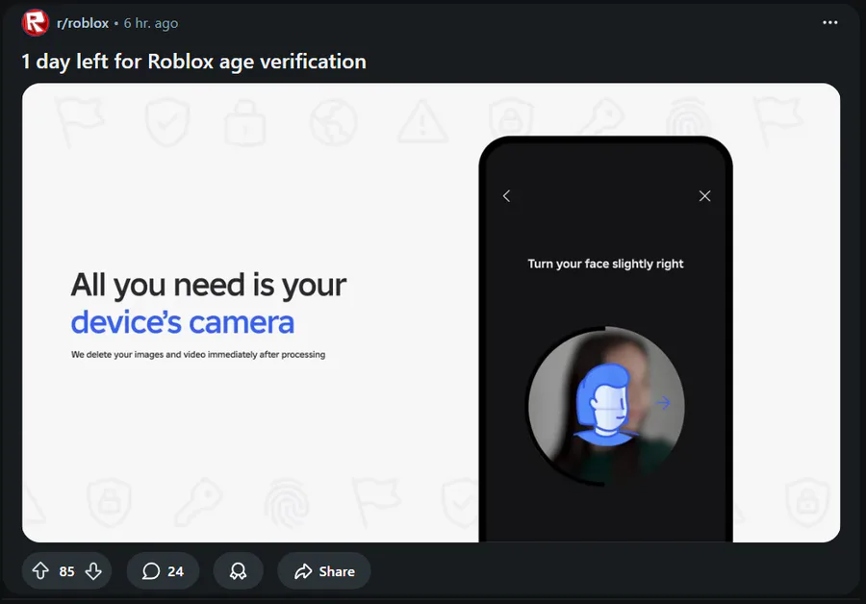This screenshot has width=866, height=604.
Task: Open the post image for full view
Action: point(431,313)
